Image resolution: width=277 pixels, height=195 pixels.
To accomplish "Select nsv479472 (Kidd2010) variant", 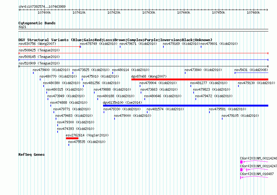I will (x=214, y=96).
